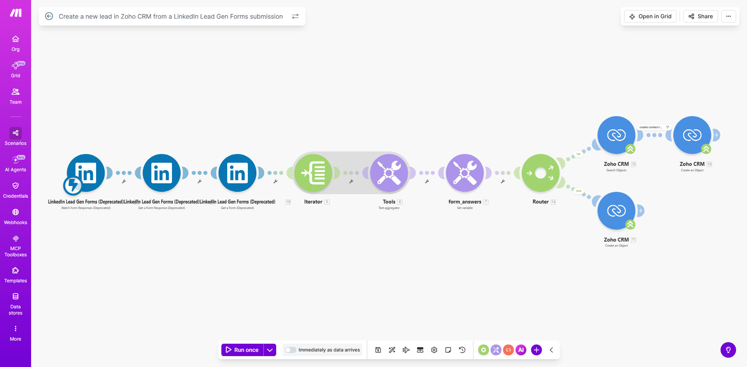Open the Scenarios section

click(16, 137)
